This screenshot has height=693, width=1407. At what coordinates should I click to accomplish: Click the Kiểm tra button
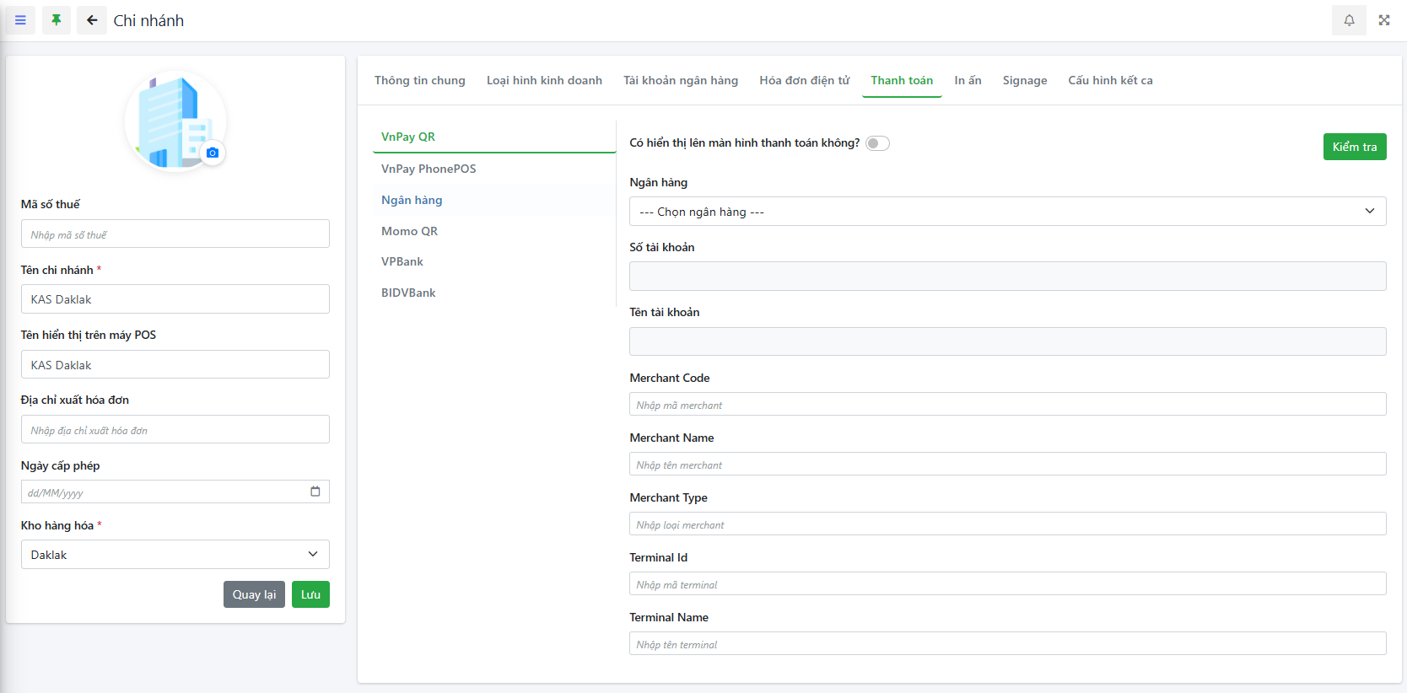pos(1354,147)
